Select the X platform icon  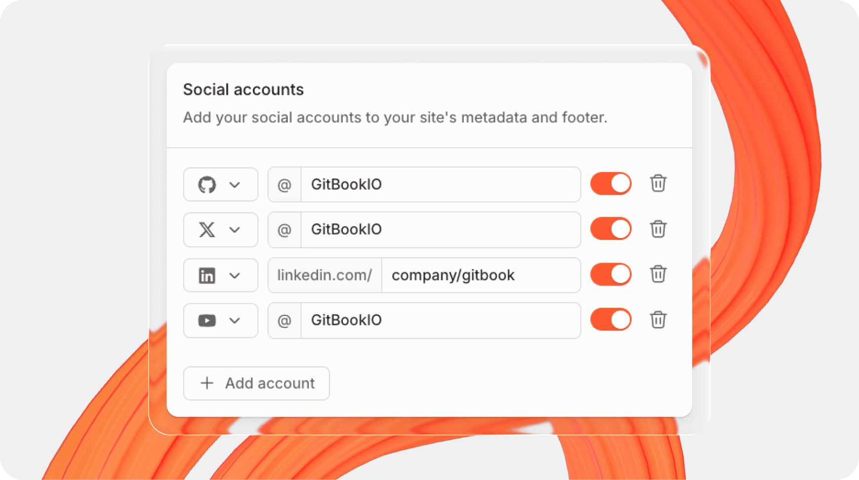coord(207,230)
